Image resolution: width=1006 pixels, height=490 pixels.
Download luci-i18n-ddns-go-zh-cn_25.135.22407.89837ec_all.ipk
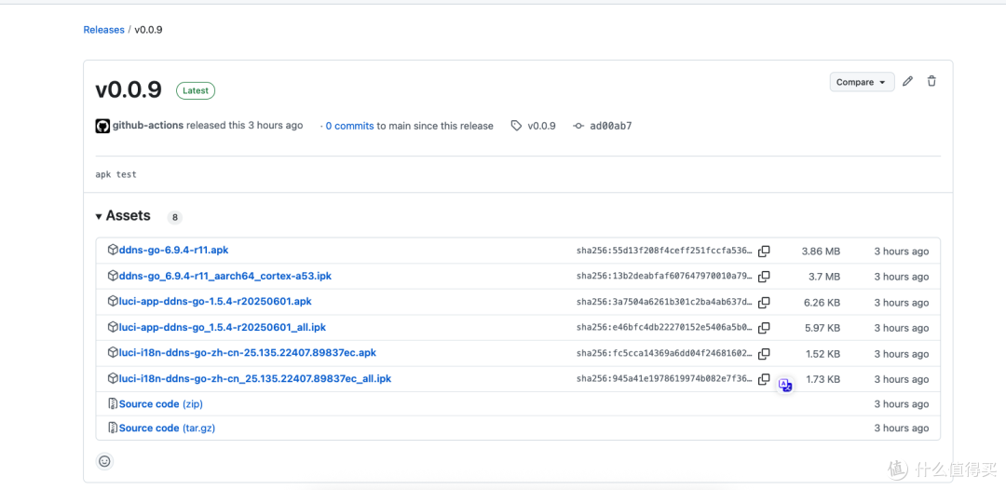click(x=255, y=378)
